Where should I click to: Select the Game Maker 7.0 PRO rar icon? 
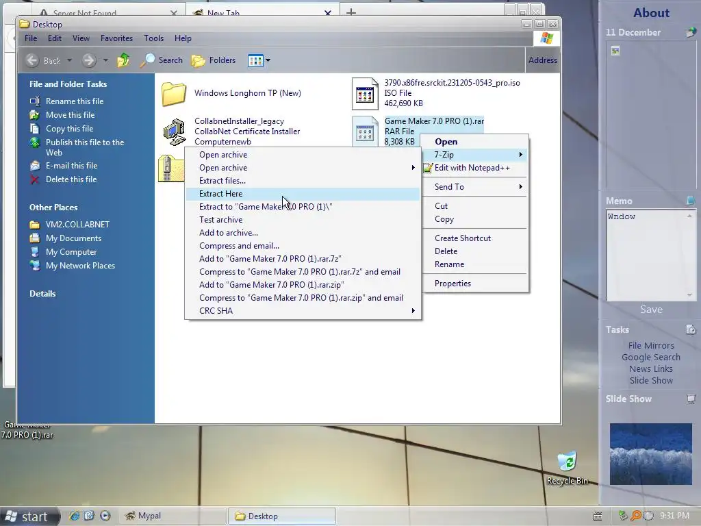(x=365, y=131)
